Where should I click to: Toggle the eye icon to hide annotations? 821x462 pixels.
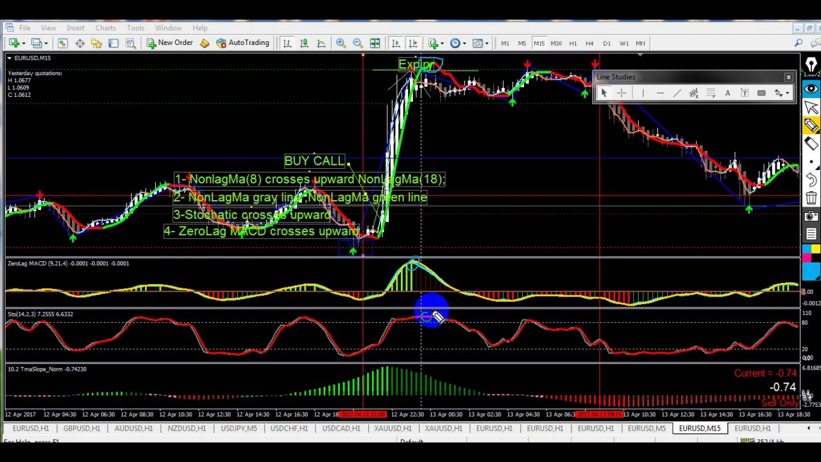(x=811, y=89)
